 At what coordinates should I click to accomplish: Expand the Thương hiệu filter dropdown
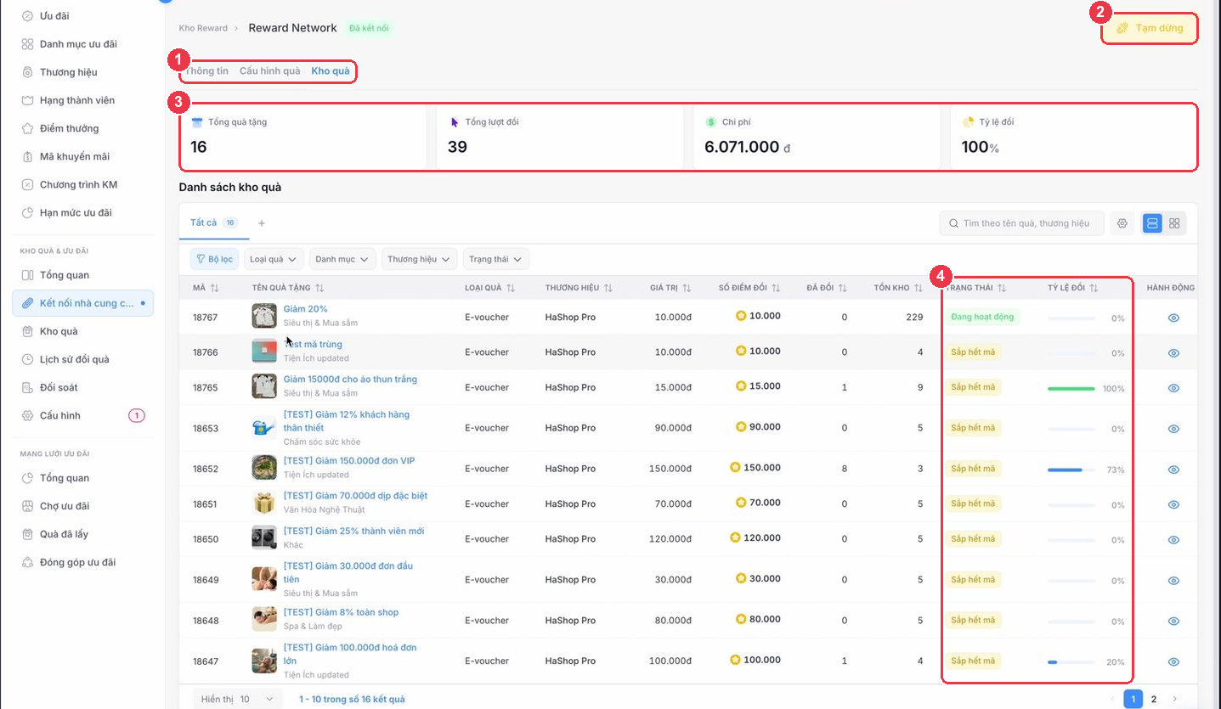click(419, 259)
